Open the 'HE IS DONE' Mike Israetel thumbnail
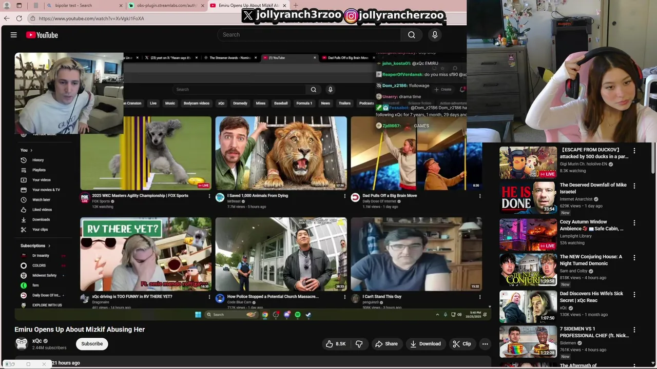The width and height of the screenshot is (657, 369). (528, 197)
